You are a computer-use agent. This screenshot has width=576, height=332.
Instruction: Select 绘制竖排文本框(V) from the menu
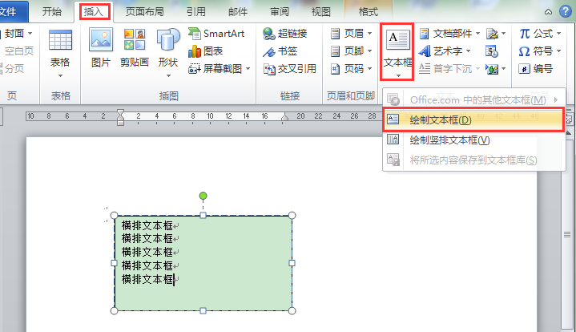click(473, 140)
